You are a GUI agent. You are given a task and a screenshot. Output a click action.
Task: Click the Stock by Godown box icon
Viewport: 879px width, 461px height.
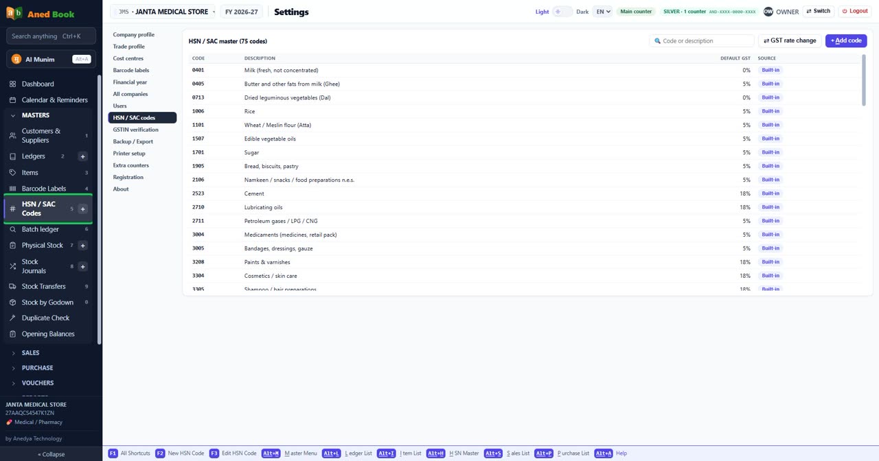[x=12, y=303]
